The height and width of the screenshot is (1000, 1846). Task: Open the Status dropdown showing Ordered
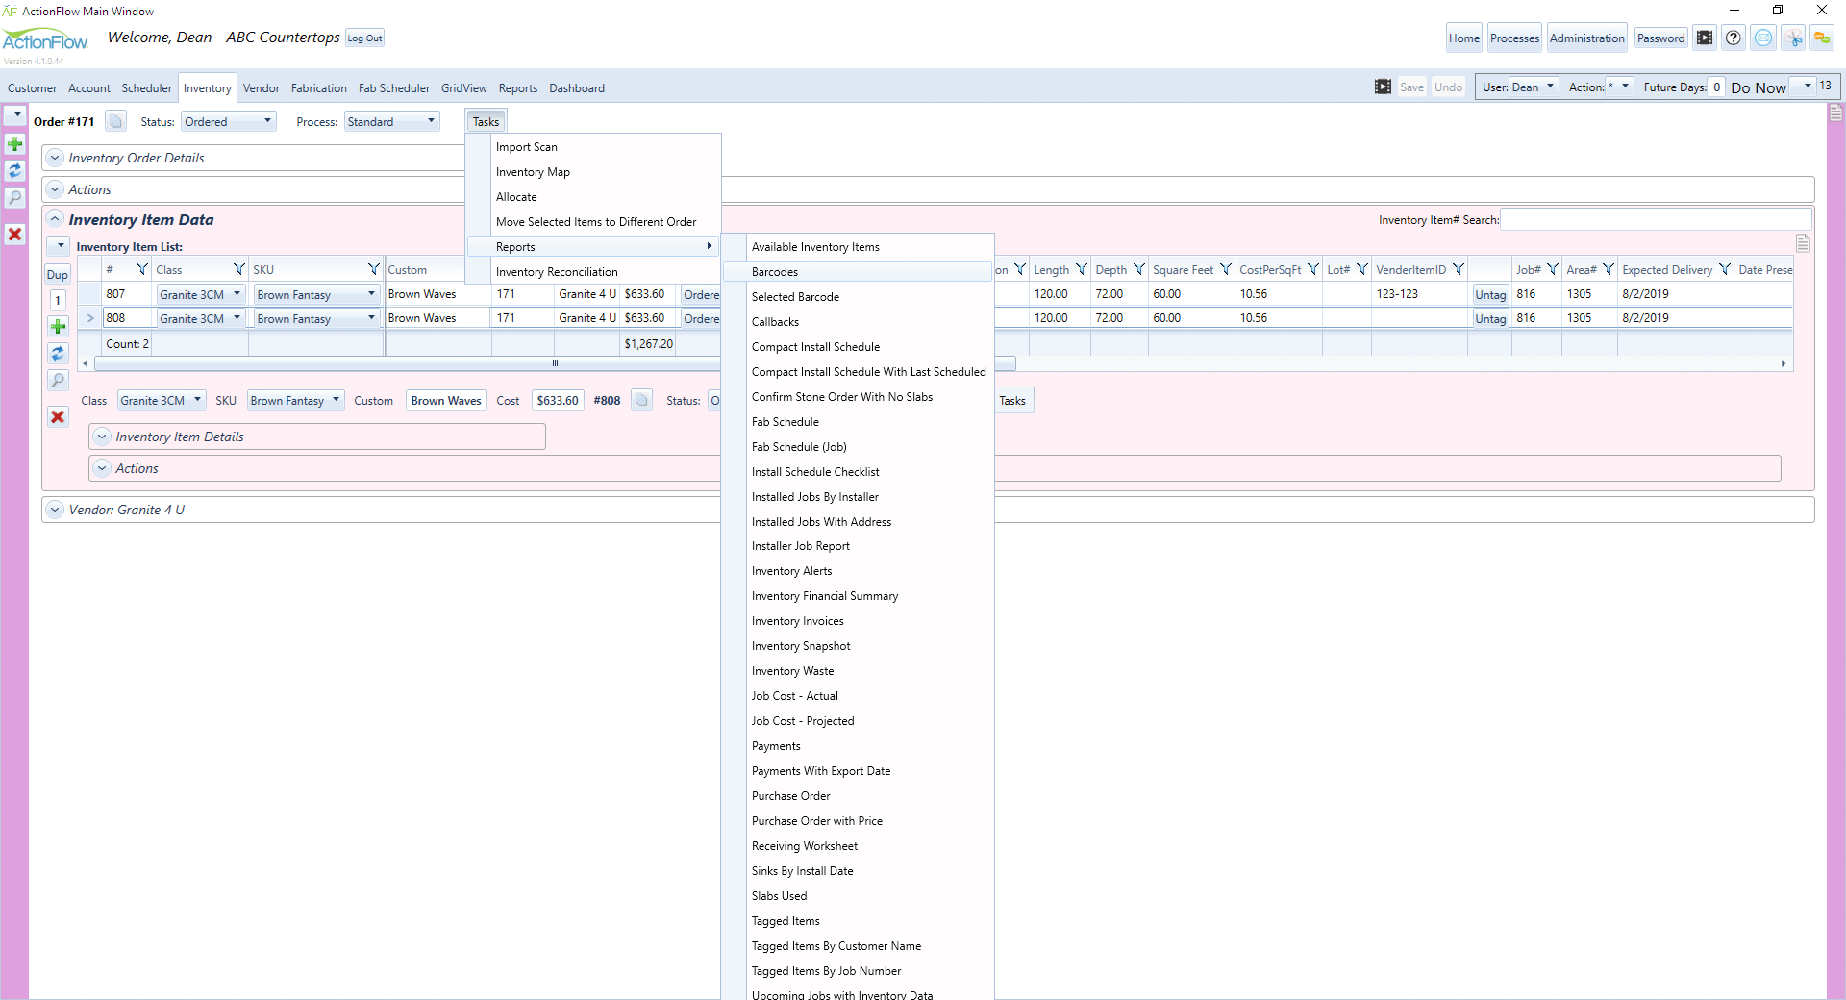(228, 121)
